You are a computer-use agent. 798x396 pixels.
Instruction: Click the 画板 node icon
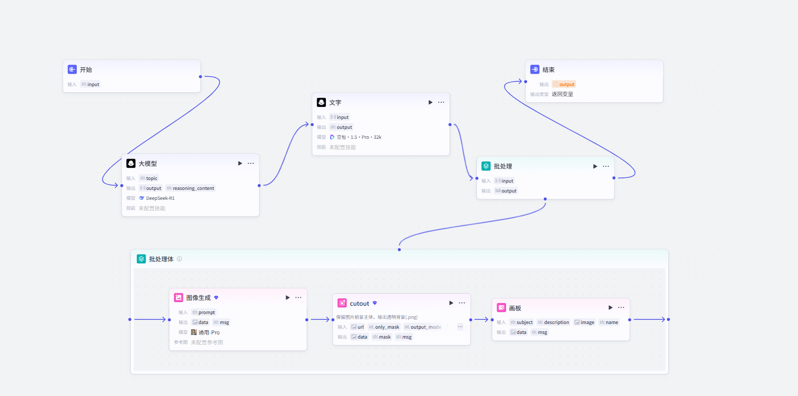(501, 307)
